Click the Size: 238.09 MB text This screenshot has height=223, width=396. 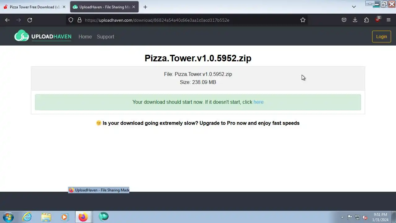198,82
